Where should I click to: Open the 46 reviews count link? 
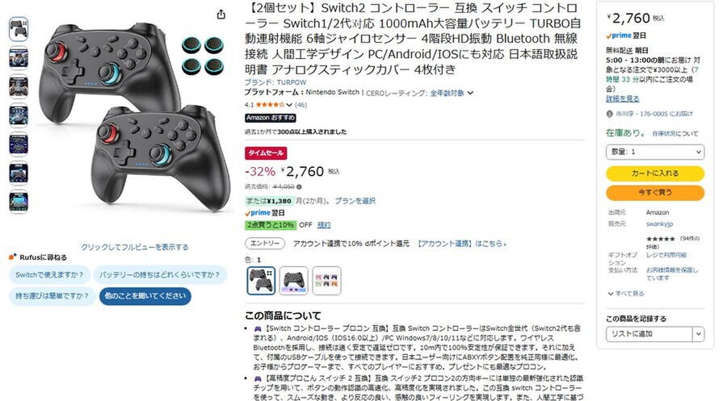pos(301,105)
